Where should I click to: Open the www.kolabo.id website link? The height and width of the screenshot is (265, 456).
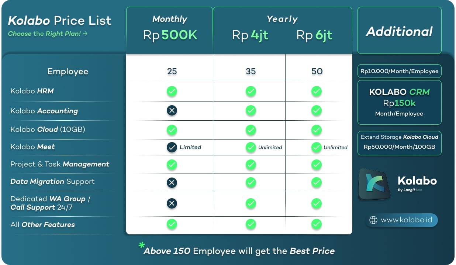click(x=401, y=220)
